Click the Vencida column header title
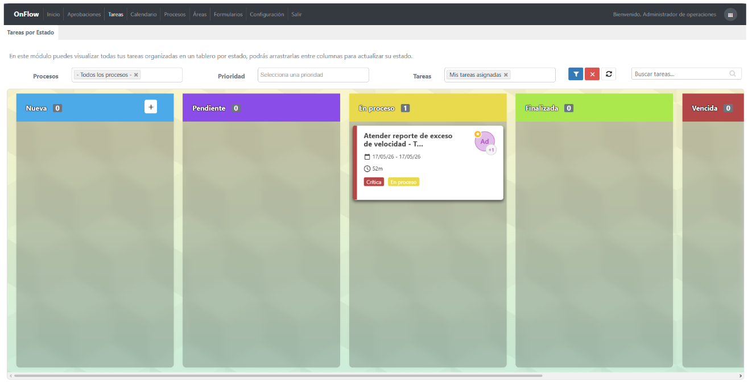This screenshot has height=386, width=752. click(x=705, y=108)
